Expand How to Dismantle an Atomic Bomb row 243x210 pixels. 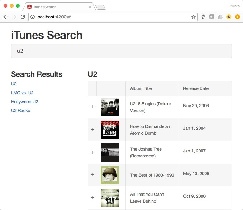click(x=92, y=129)
